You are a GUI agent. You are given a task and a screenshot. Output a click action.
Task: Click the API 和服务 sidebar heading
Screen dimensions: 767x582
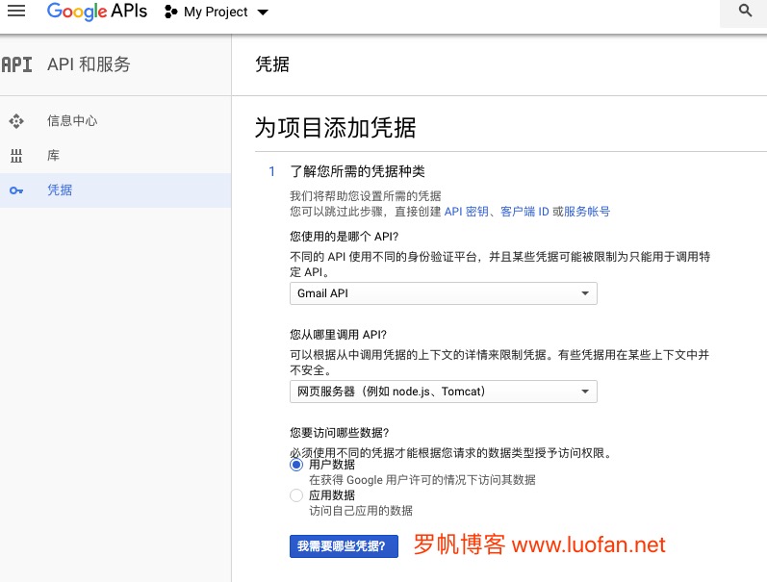tap(89, 64)
